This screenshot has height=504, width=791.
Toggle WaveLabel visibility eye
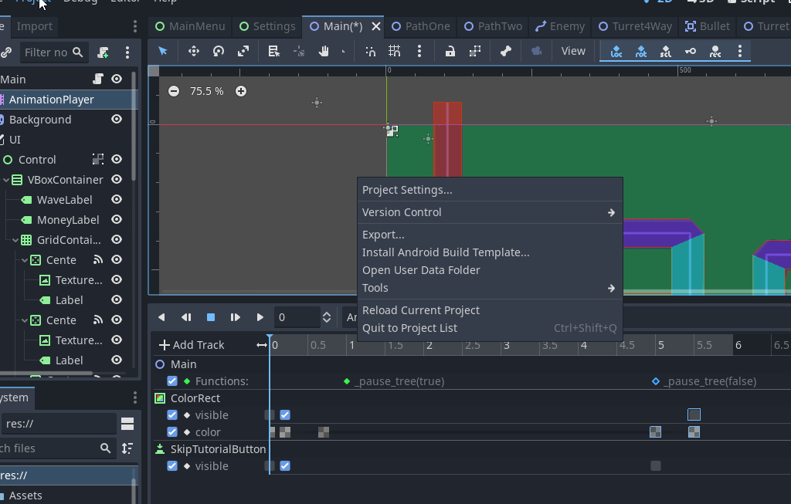117,200
